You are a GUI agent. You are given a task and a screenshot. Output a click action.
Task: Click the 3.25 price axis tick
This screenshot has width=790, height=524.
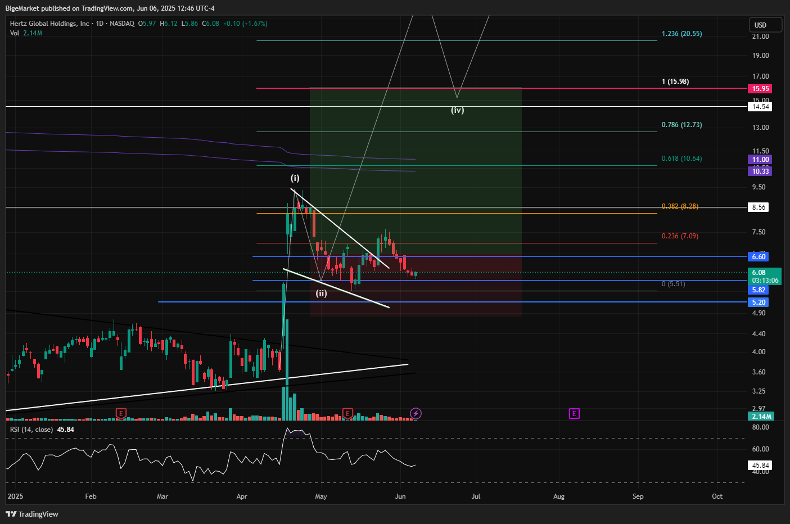click(x=759, y=391)
